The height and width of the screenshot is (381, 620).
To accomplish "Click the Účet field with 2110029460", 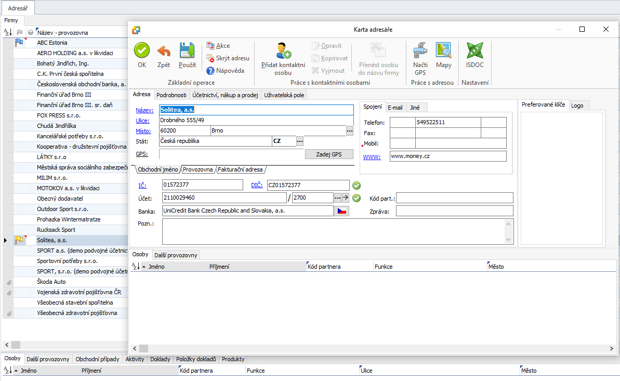I will click(224, 198).
